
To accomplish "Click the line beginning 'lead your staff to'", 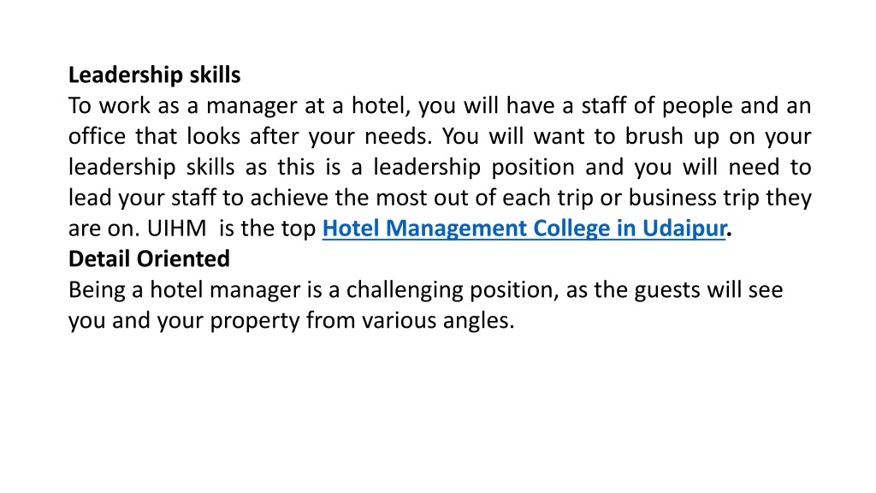I will [440, 199].
